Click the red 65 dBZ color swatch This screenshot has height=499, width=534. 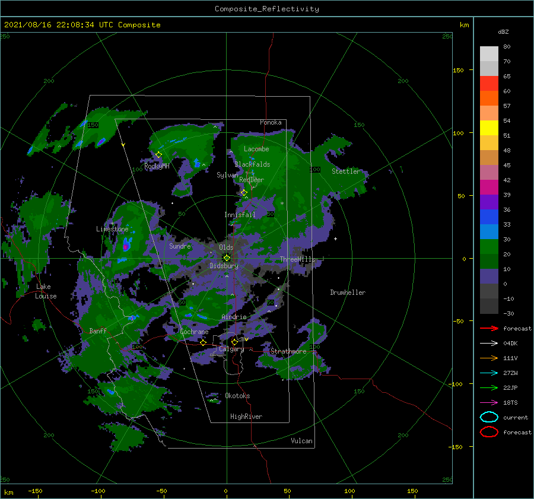click(x=489, y=84)
